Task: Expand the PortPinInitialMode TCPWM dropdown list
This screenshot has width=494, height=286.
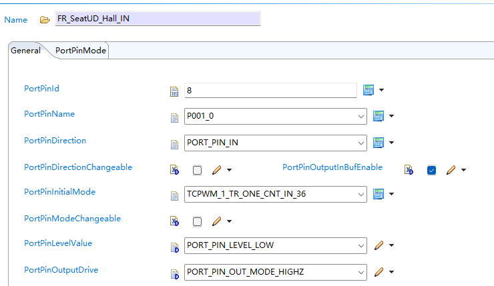Action: 275,194
